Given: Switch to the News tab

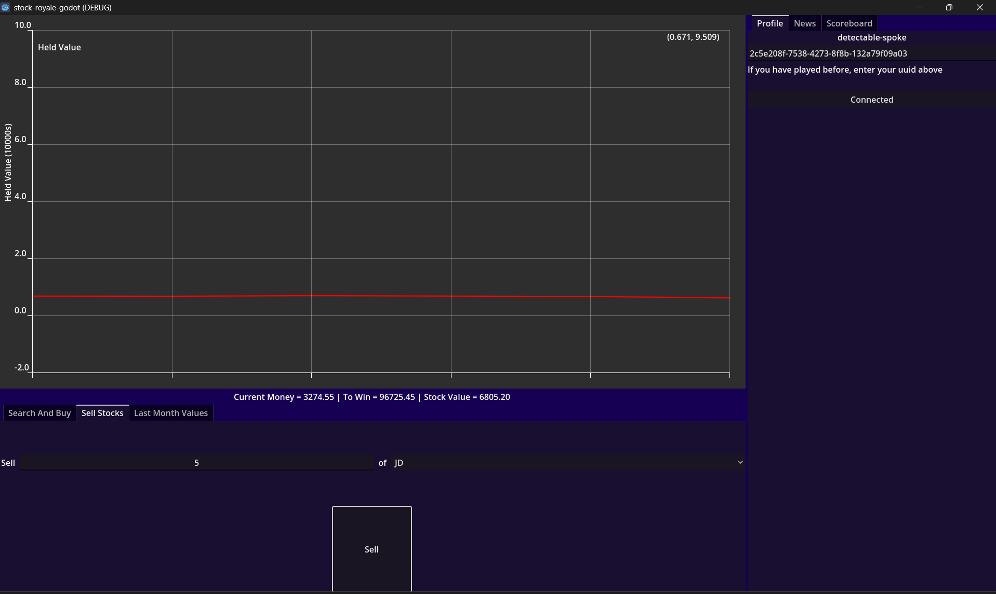Looking at the screenshot, I should pyautogui.click(x=804, y=23).
